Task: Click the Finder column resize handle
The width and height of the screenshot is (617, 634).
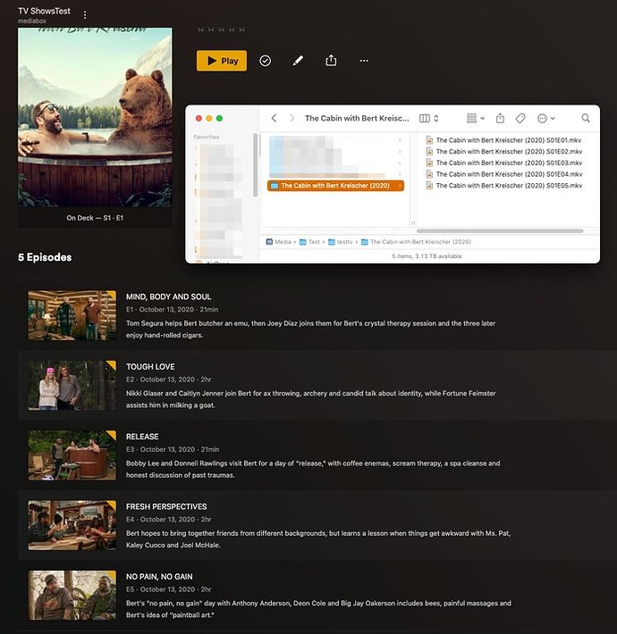Action: point(413,222)
